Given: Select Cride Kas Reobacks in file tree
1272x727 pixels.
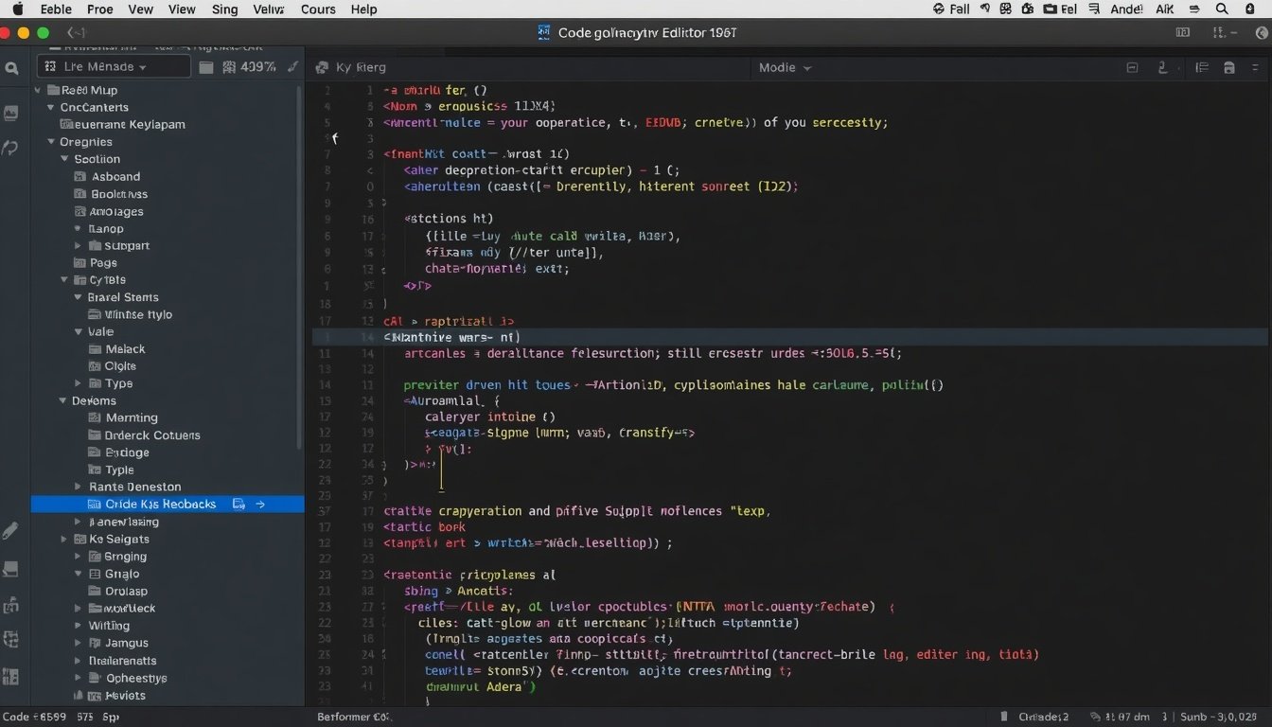Looking at the screenshot, I should pos(168,505).
